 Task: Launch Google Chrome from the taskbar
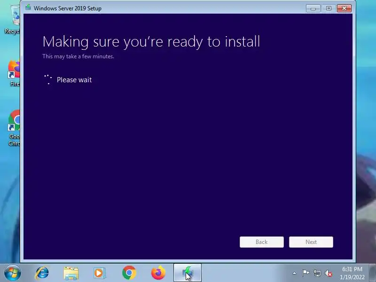(x=129, y=273)
